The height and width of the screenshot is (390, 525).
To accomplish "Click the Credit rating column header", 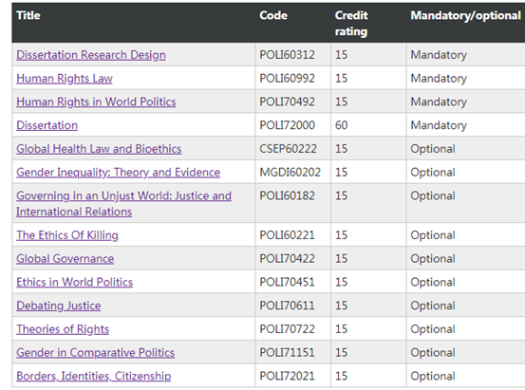I will point(351,24).
